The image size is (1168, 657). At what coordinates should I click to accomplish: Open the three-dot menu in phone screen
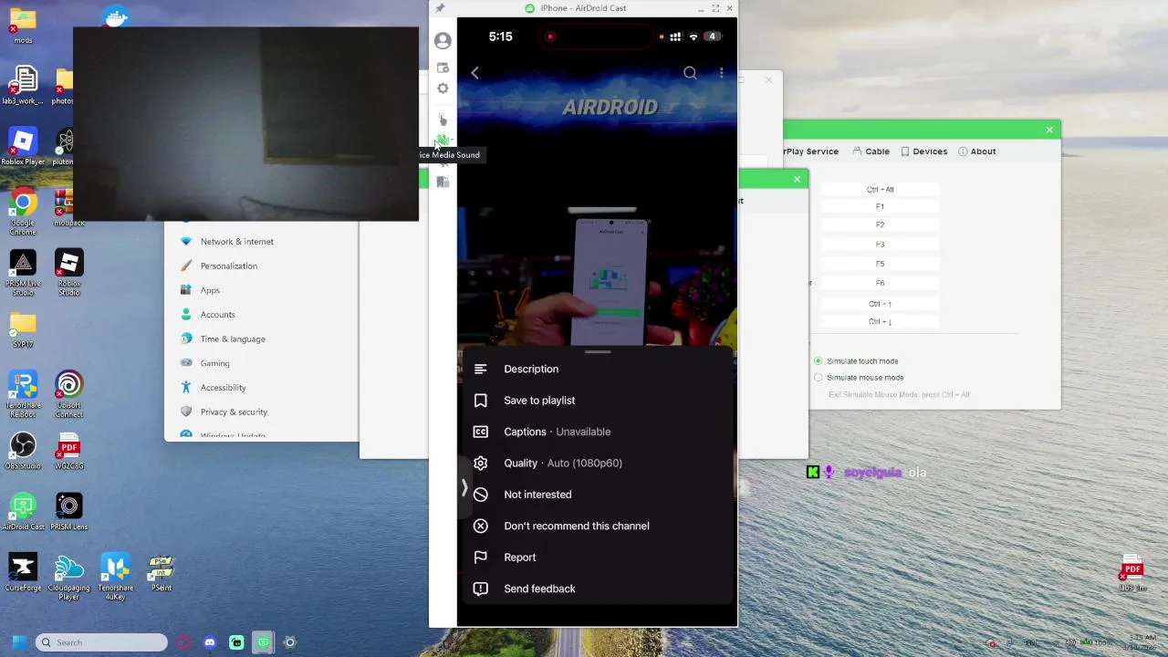(x=721, y=72)
